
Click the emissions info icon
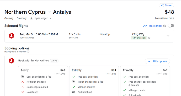pyautogui.click(x=149, y=38)
